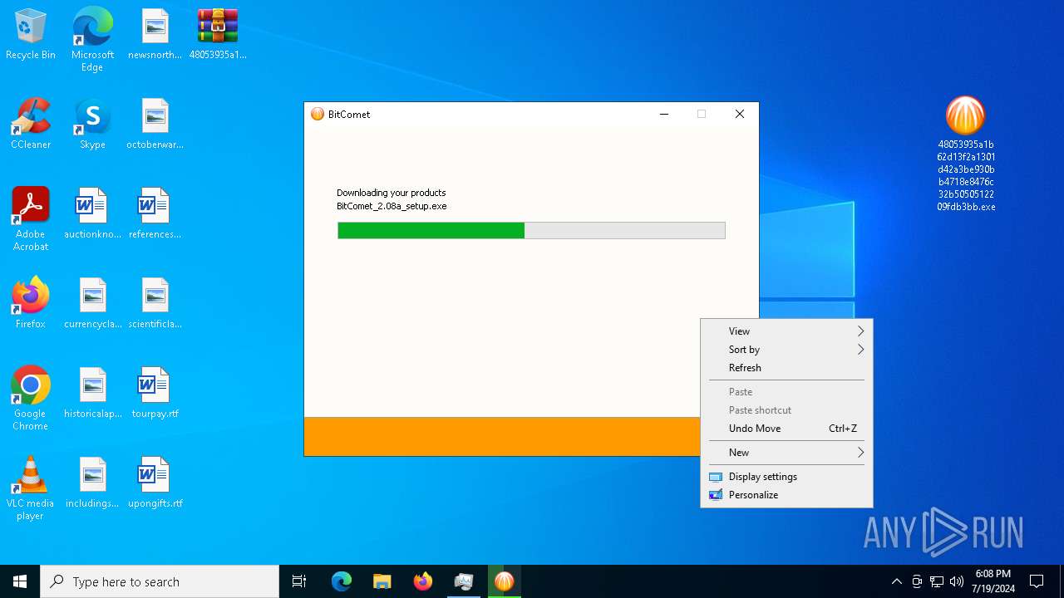Open Skype desktop shortcut
This screenshot has width=1064, height=598.
point(92,125)
